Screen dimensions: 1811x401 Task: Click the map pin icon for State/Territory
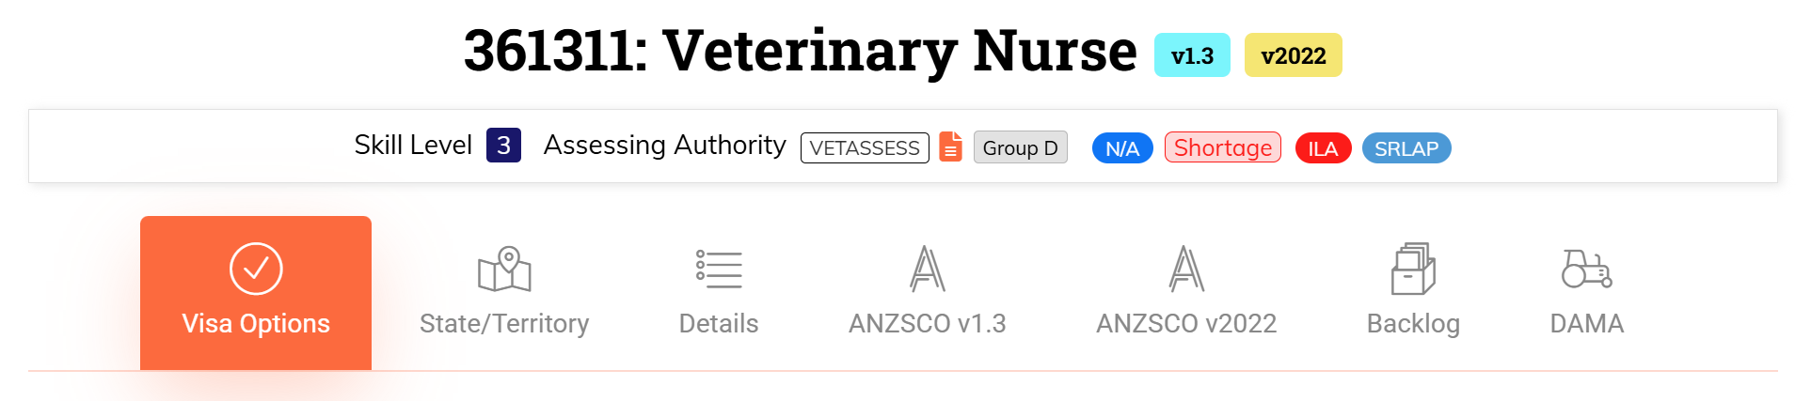click(504, 270)
